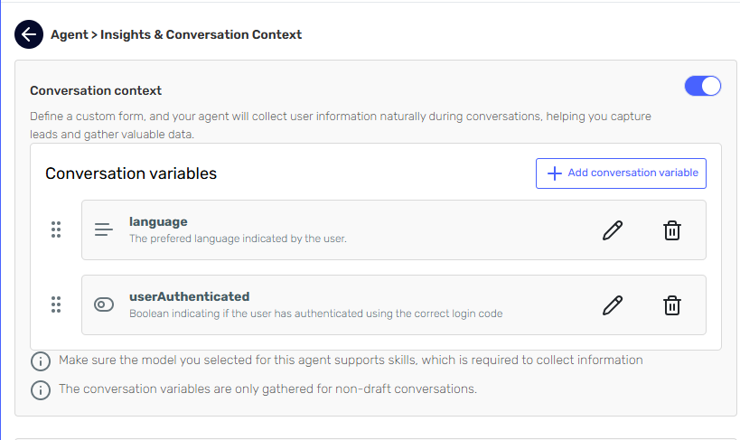Go to Agent in the breadcrumb

click(69, 34)
